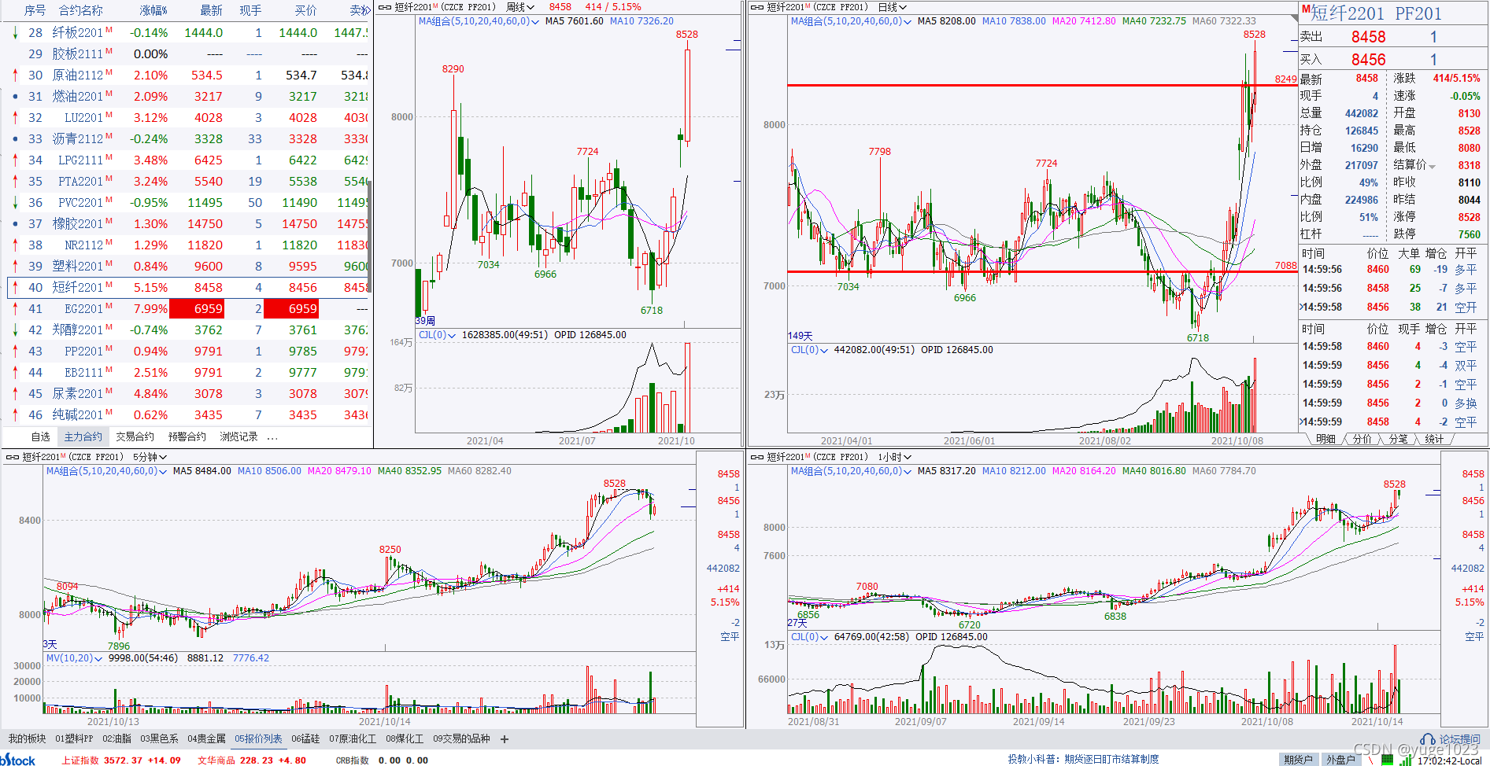
Task: Click headphone icon beside 论坛提问
Action: (1428, 739)
